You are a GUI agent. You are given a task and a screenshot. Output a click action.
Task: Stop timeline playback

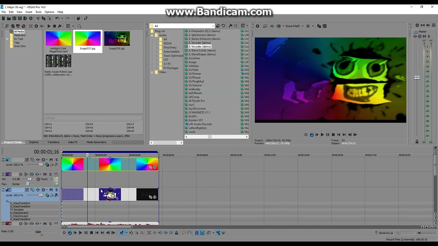(91, 233)
